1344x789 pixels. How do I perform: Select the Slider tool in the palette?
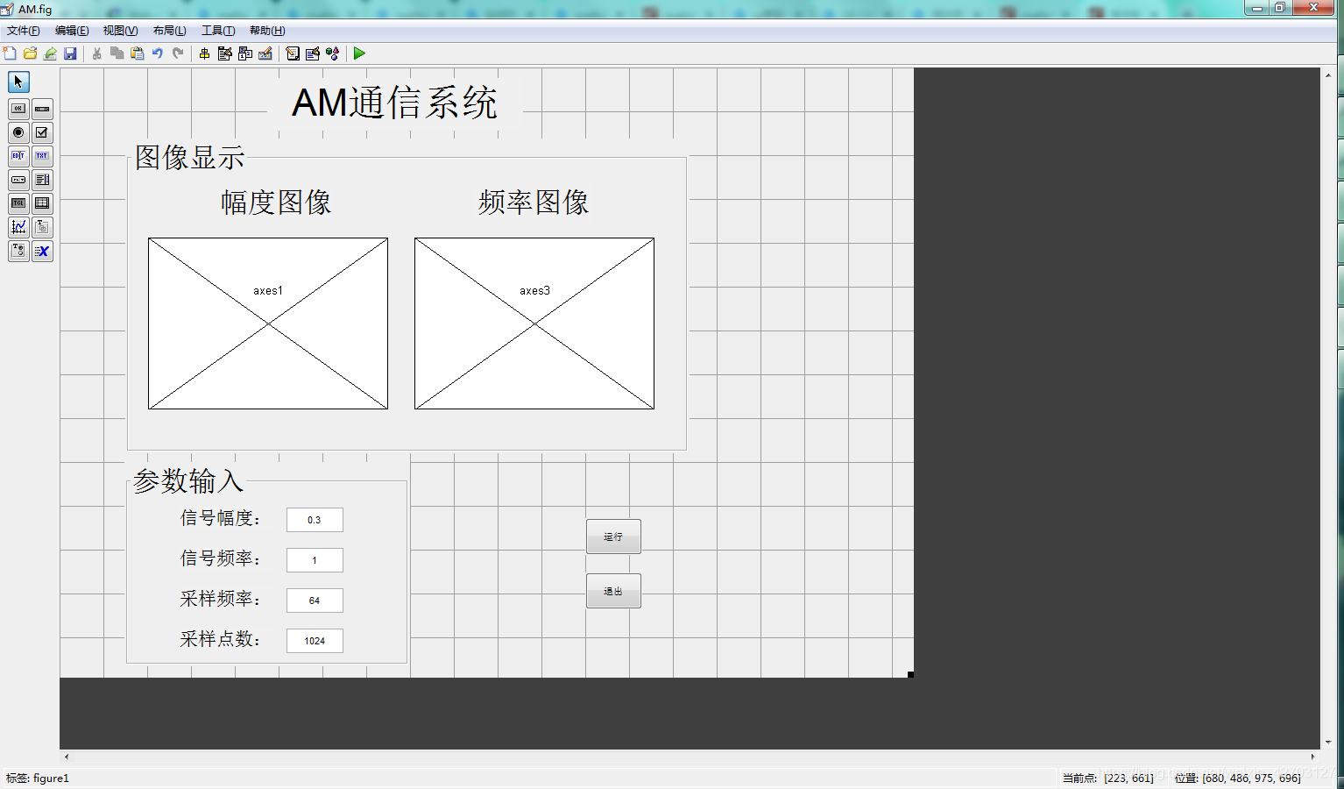(41, 109)
